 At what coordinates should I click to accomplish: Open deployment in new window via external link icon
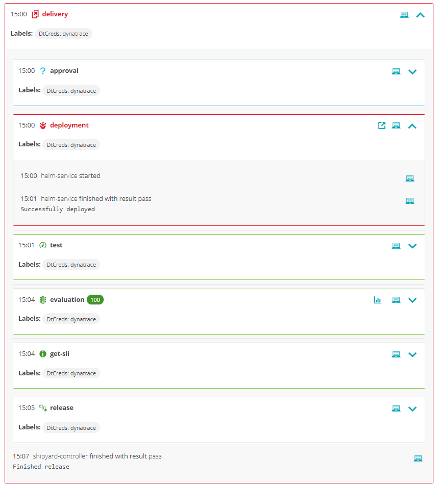pyautogui.click(x=382, y=125)
